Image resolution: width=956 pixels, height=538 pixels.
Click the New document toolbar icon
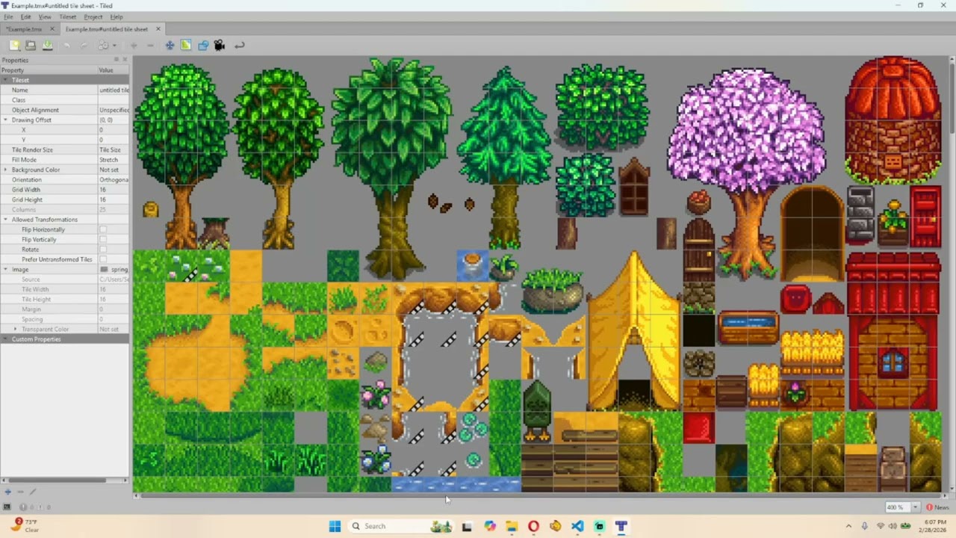tap(14, 46)
